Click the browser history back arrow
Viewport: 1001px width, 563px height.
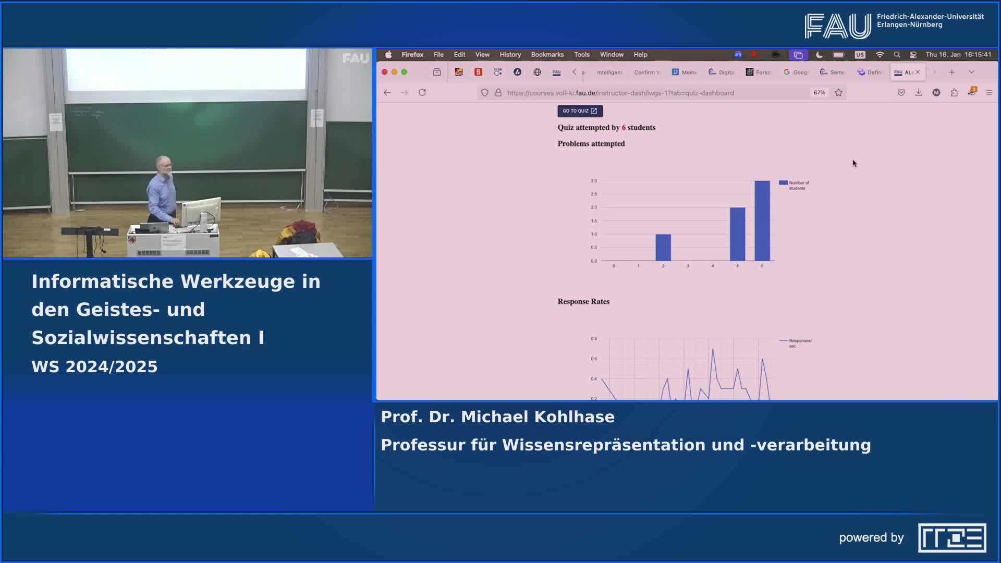coord(388,92)
